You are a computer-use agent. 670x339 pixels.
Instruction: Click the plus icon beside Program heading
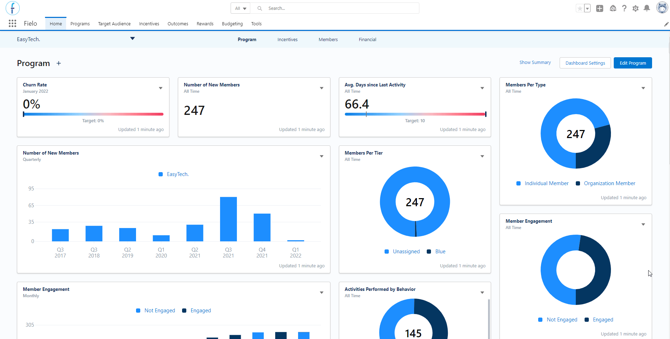click(x=59, y=63)
